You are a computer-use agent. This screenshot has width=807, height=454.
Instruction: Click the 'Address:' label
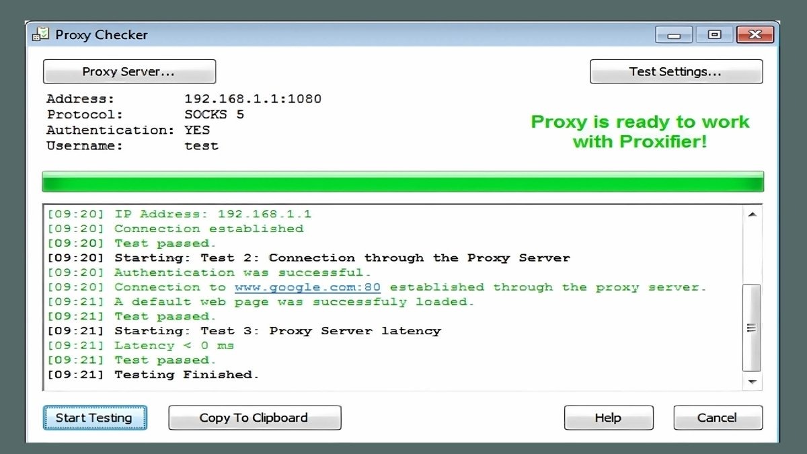(81, 99)
